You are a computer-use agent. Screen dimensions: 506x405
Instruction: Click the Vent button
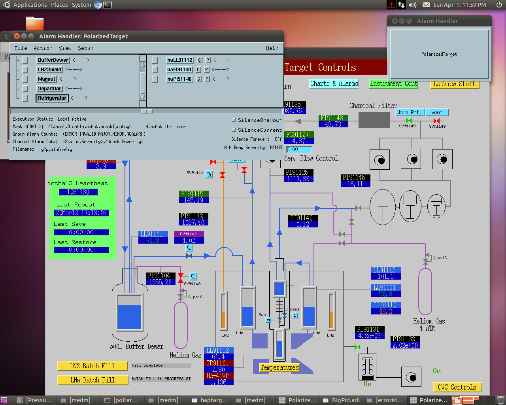click(x=437, y=112)
